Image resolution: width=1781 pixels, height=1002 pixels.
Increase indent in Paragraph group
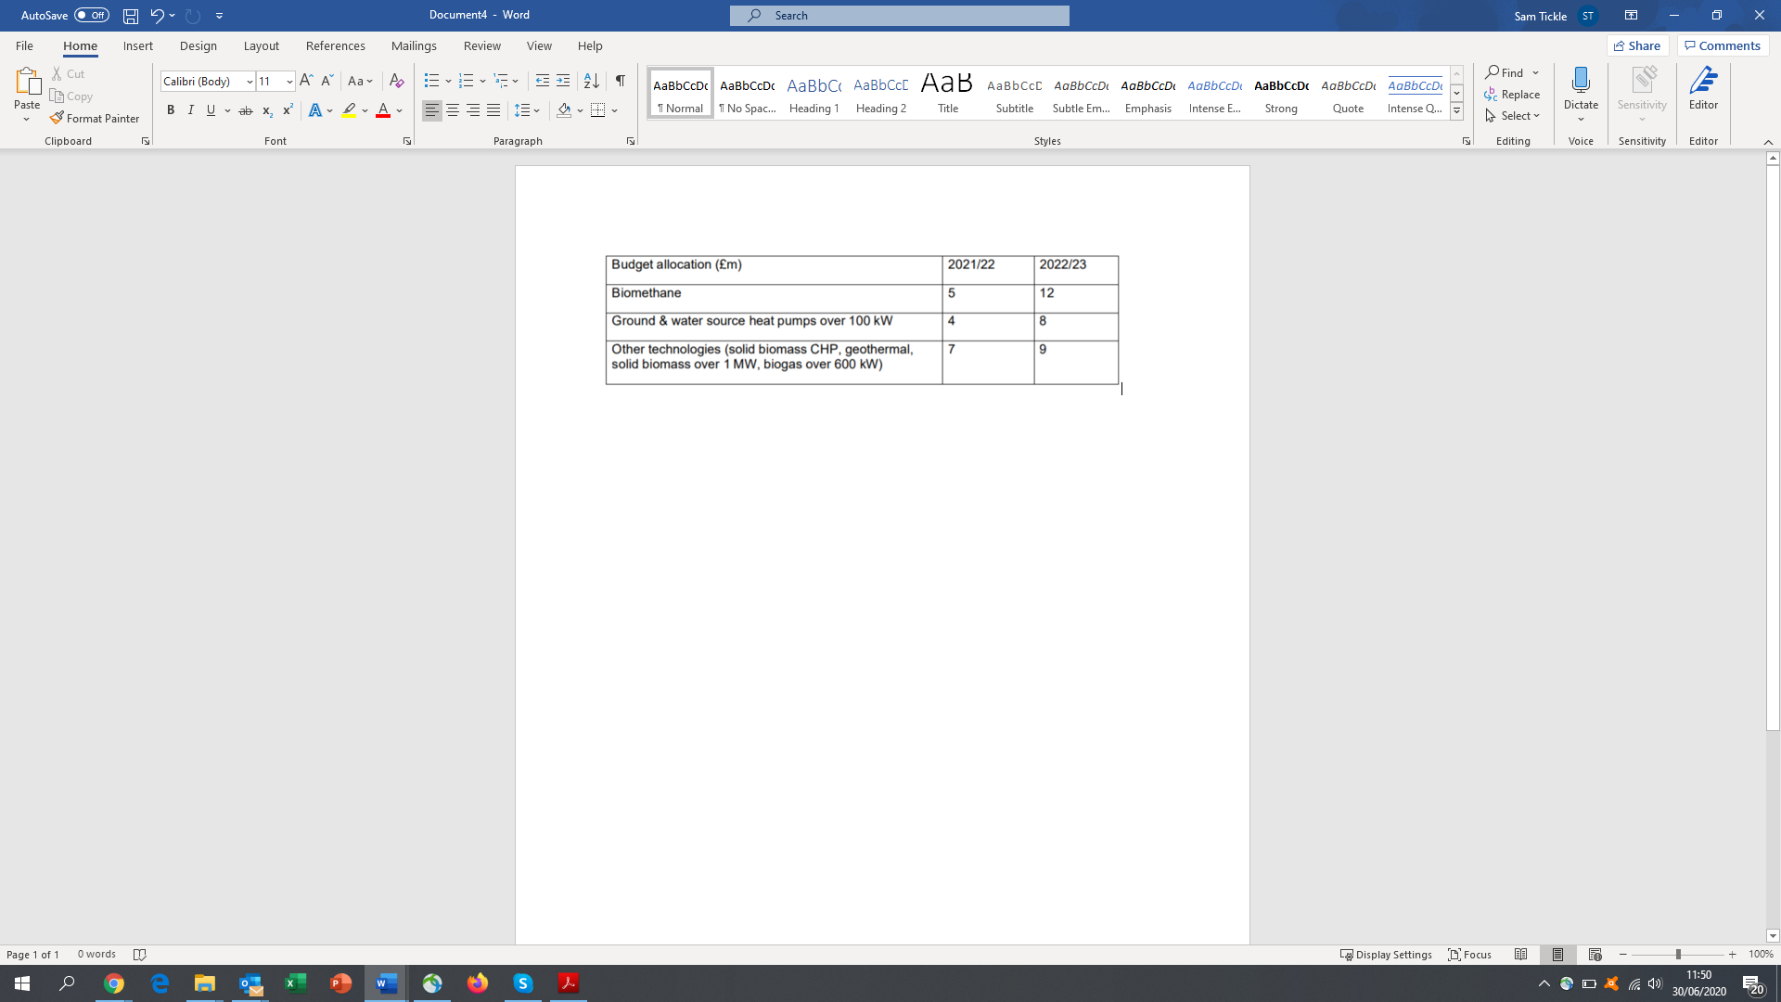point(563,81)
